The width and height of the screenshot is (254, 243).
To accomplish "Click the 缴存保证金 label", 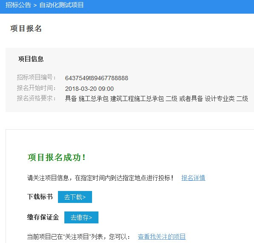I will 43,217.
